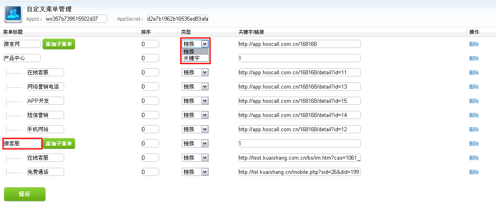Delete the 产品中心 menu row
Viewport: 496px width, 208px height.
point(474,58)
